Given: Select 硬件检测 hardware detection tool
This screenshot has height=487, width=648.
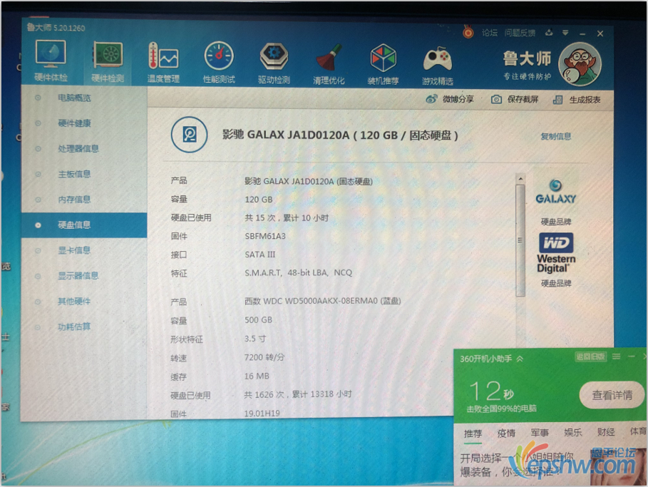Looking at the screenshot, I should [x=108, y=61].
